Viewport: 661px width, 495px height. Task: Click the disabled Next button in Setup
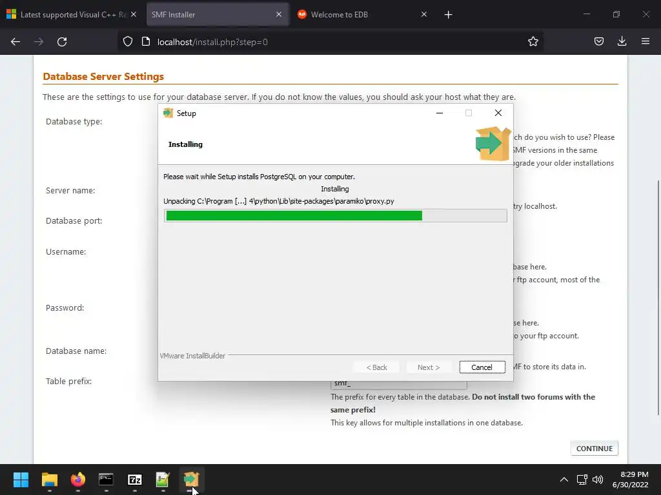(x=429, y=367)
